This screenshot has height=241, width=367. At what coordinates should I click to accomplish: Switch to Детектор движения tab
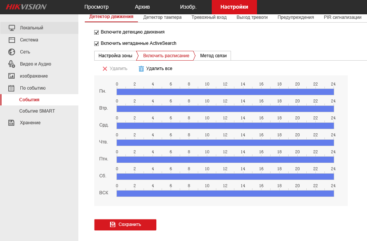(111, 17)
